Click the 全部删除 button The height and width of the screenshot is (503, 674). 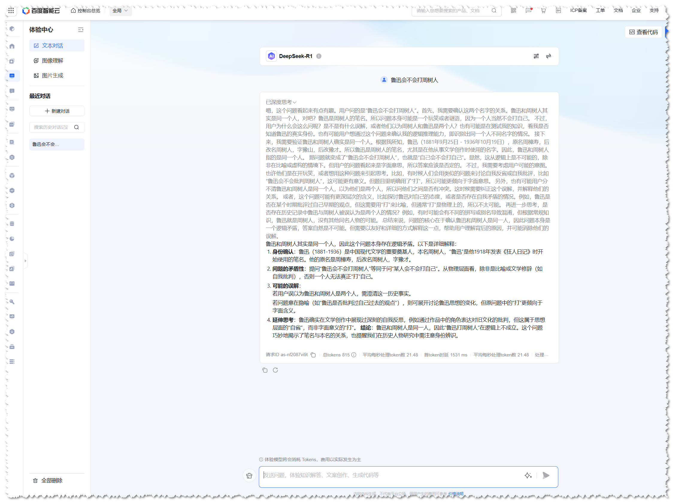coord(48,480)
